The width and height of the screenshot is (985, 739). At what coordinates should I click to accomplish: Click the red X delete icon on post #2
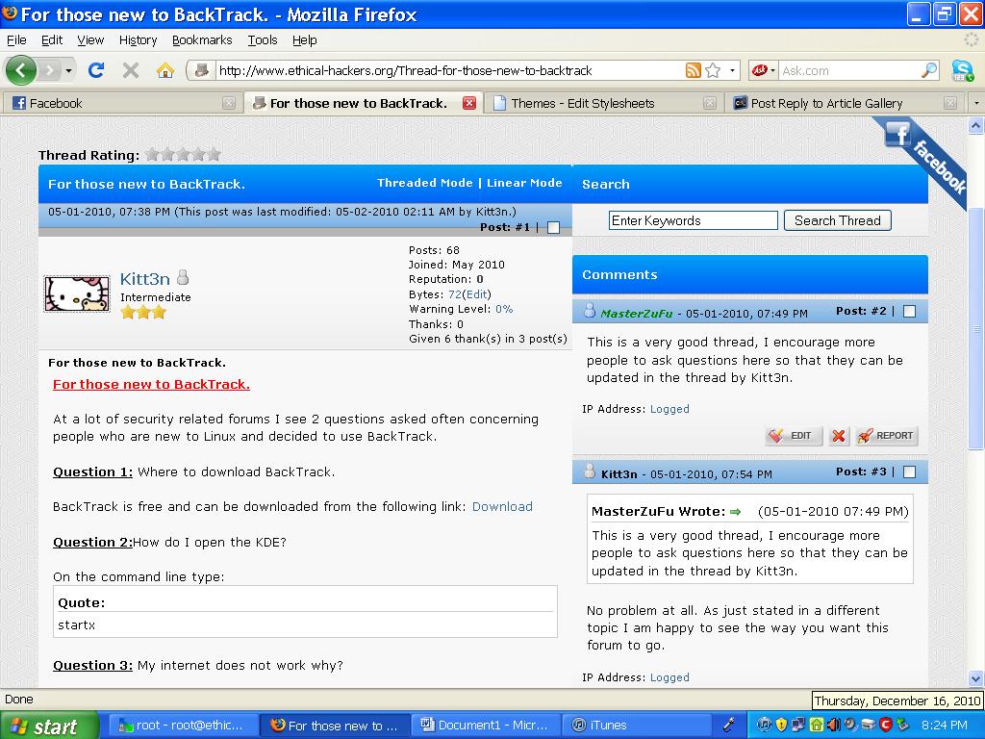(x=839, y=436)
